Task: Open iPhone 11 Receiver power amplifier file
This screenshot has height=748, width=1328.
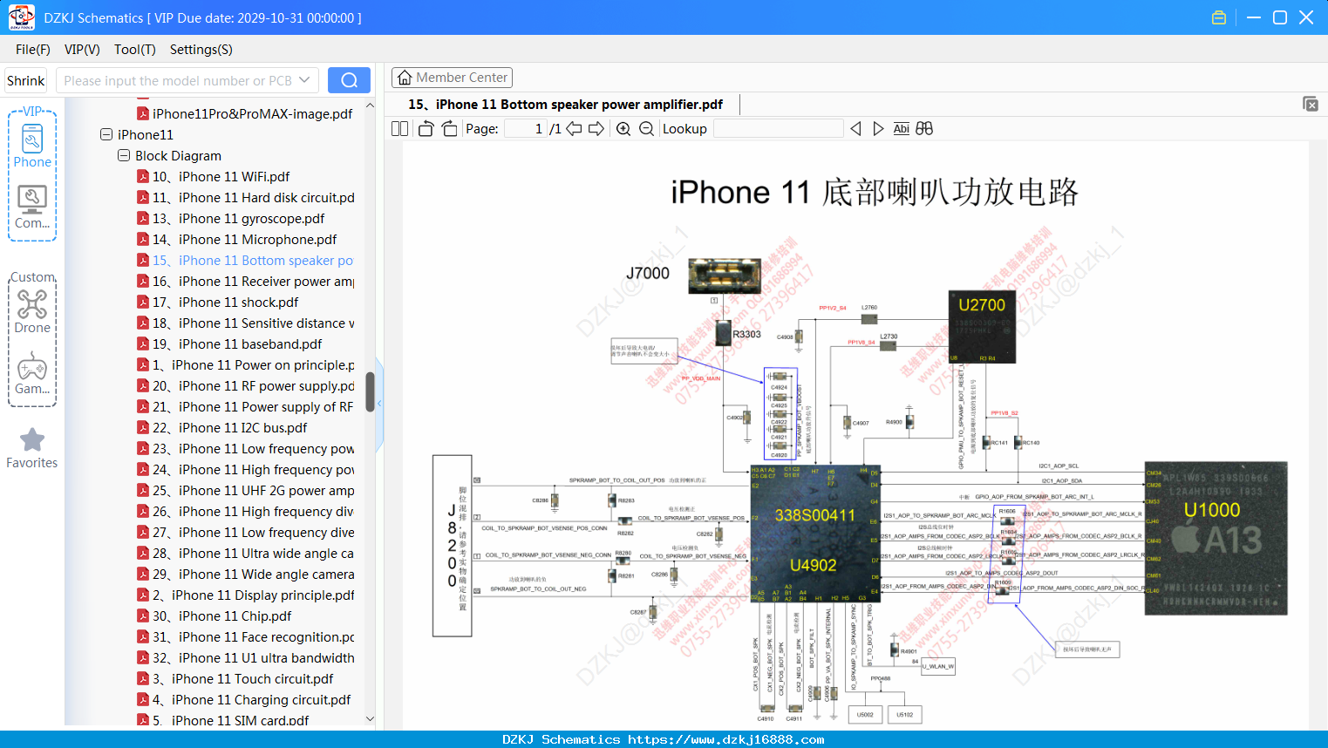Action: click(x=245, y=281)
